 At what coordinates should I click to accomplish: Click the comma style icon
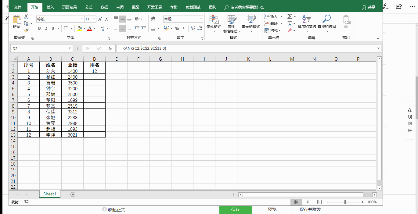(184, 28)
